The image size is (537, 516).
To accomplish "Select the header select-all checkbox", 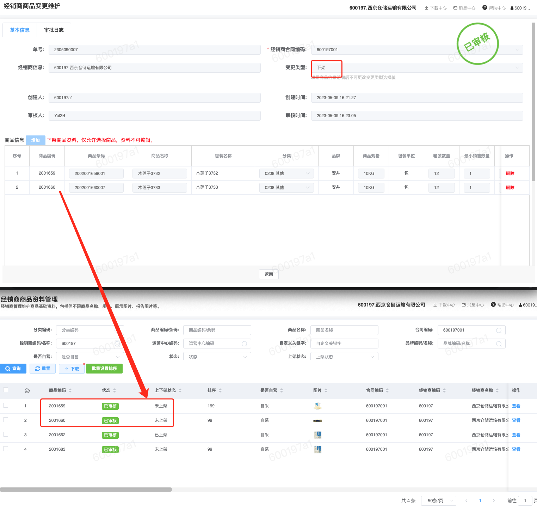I will (6, 390).
